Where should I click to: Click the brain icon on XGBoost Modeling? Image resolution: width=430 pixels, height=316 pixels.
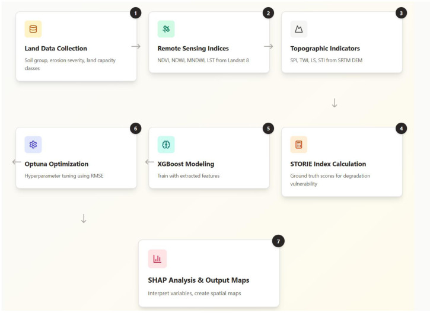click(x=166, y=145)
